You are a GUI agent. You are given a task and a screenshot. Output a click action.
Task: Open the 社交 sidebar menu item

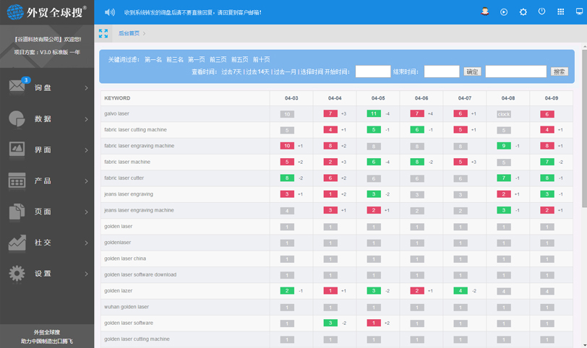point(43,243)
